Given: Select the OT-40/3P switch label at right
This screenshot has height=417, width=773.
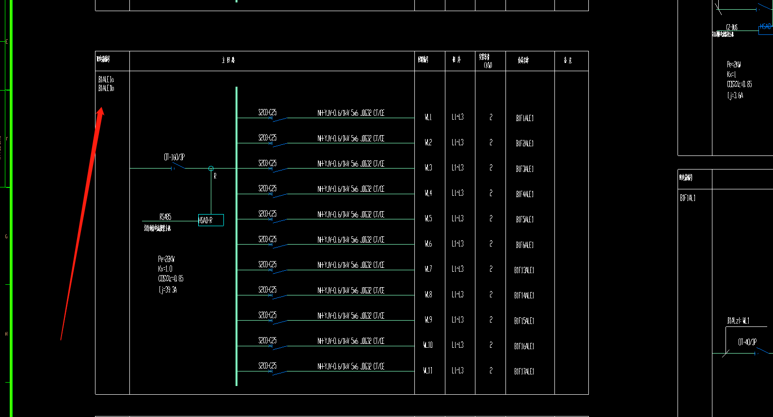Looking at the screenshot, I should (x=747, y=342).
